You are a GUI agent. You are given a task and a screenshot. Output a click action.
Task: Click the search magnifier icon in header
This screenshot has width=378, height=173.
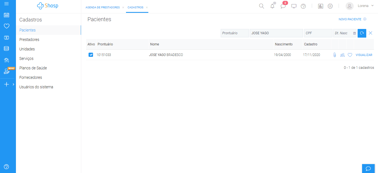tap(261, 6)
